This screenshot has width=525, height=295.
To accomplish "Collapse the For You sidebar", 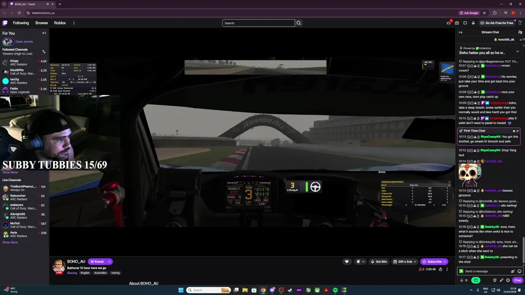I will [44, 33].
